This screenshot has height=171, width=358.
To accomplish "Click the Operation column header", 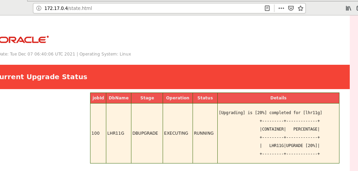I will click(x=178, y=98).
